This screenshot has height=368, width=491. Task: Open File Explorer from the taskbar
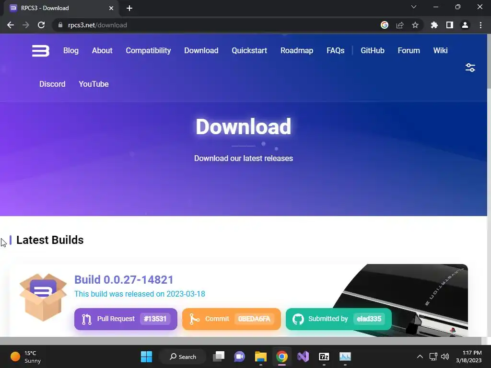(260, 356)
